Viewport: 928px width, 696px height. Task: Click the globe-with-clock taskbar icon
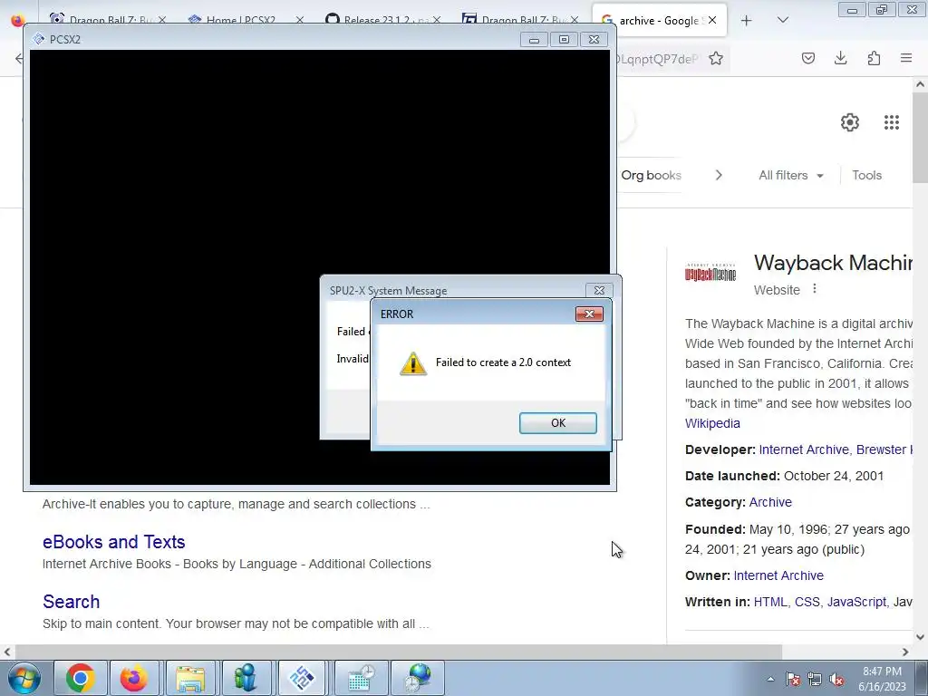(418, 678)
